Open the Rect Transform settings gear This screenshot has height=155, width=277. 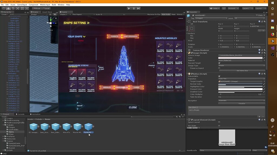click(x=265, y=22)
